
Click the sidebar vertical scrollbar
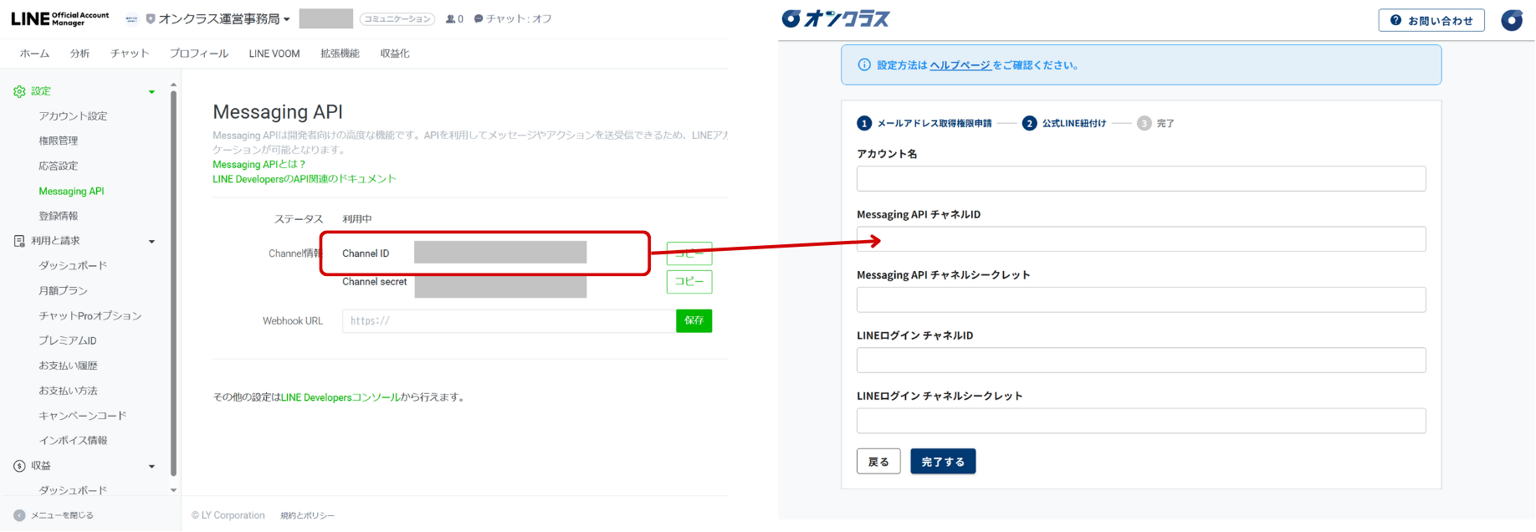tap(173, 284)
